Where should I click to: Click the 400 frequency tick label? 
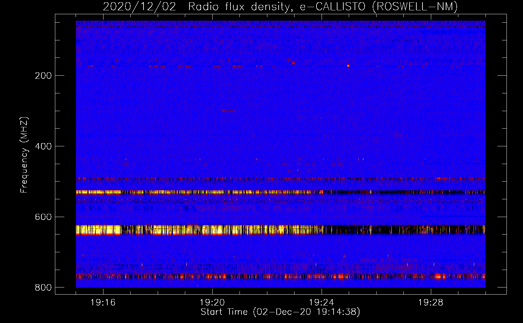(43, 146)
